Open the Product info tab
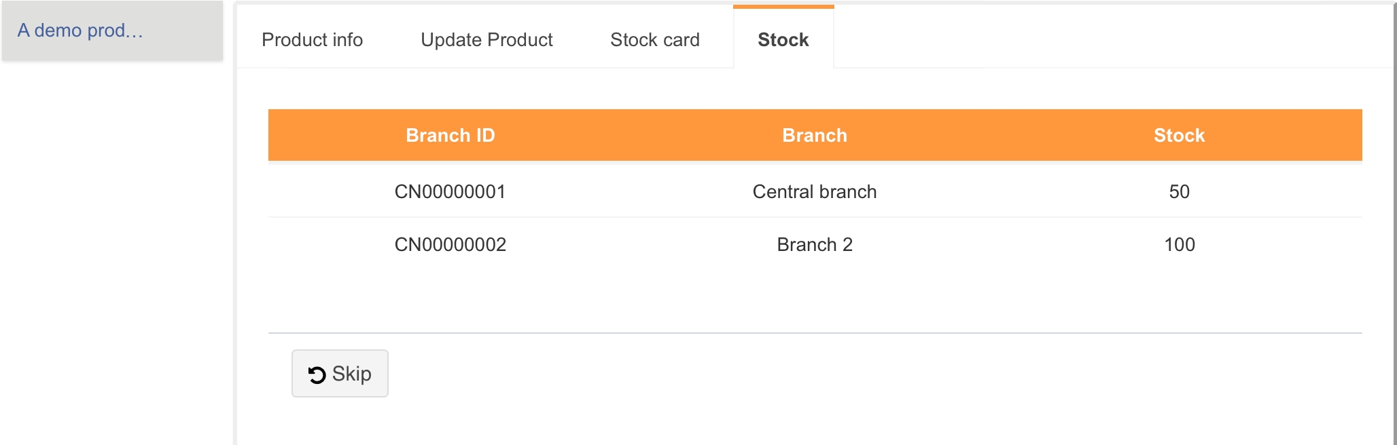The image size is (1397, 445). point(312,40)
